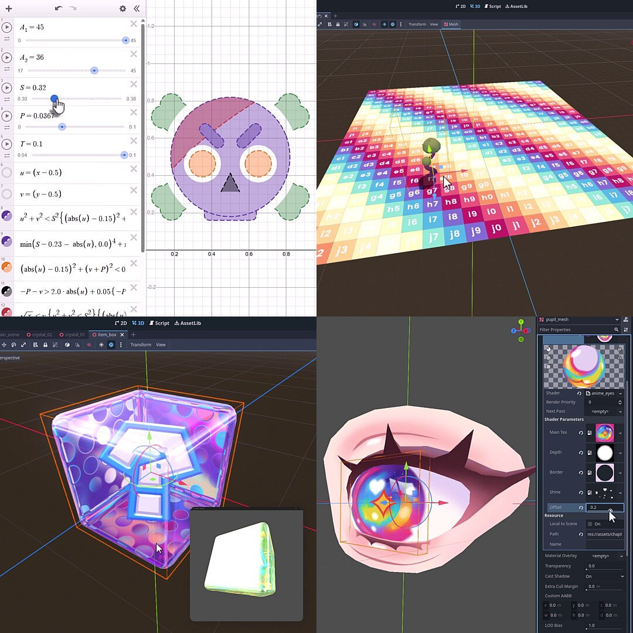The height and width of the screenshot is (633, 633).
Task: Collapse the Desmos expression list
Action: pos(137,8)
